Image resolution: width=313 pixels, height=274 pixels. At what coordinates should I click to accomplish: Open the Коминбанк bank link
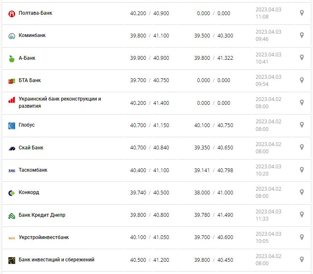point(32,36)
